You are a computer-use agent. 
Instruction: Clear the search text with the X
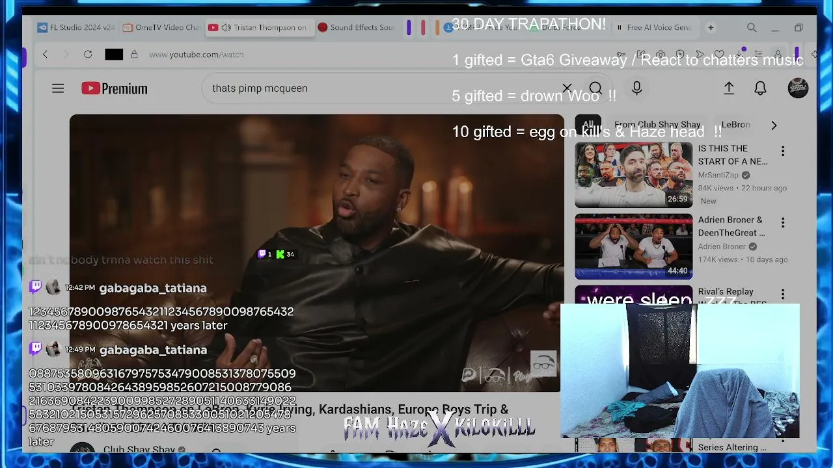[x=567, y=88]
